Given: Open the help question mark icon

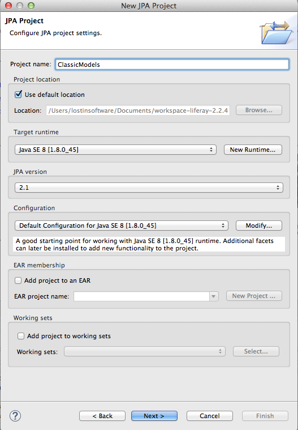Looking at the screenshot, I should pyautogui.click(x=15, y=416).
